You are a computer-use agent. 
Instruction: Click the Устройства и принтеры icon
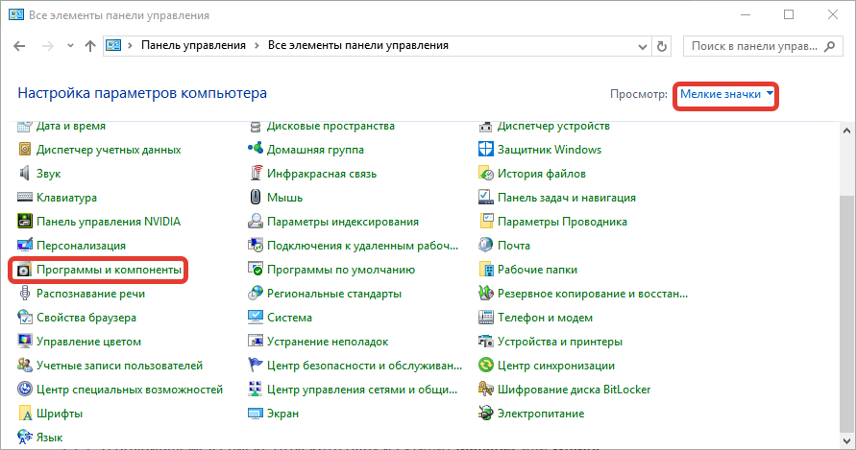pos(486,342)
